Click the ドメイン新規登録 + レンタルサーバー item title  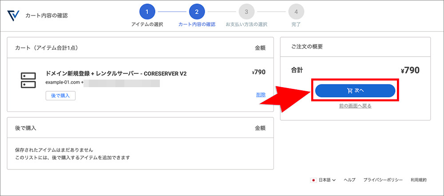[x=116, y=73]
